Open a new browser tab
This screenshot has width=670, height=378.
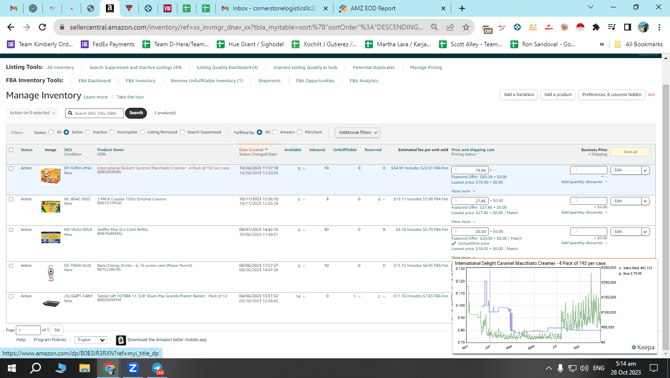[x=462, y=8]
